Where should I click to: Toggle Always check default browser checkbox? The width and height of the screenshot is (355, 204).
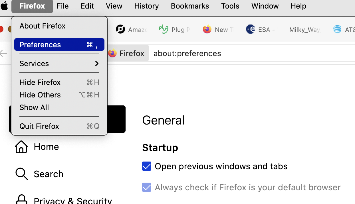147,187
